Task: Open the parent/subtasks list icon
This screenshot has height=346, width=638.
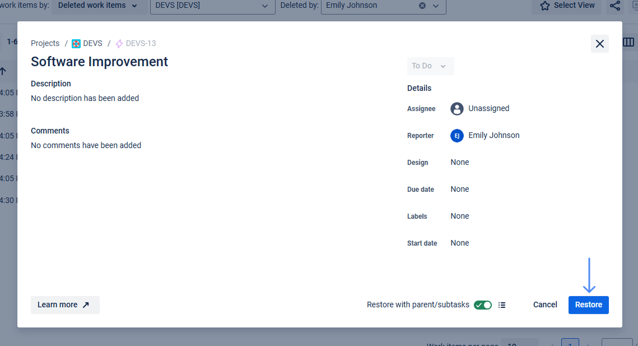Action: 502,305
